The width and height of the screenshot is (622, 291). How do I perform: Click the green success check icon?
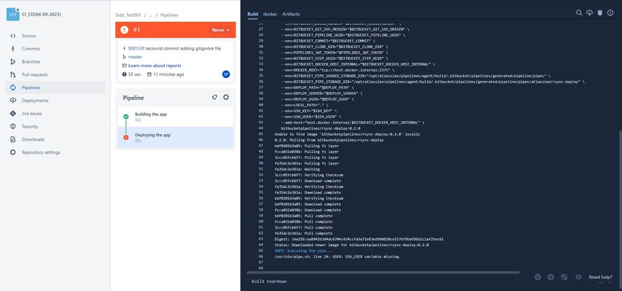click(126, 117)
